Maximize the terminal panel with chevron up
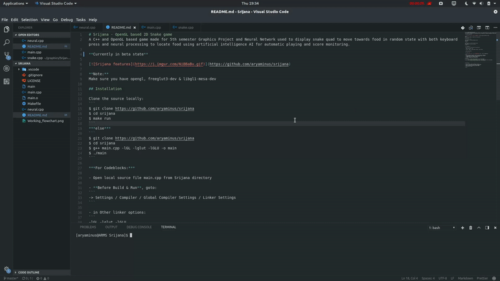 [479, 228]
